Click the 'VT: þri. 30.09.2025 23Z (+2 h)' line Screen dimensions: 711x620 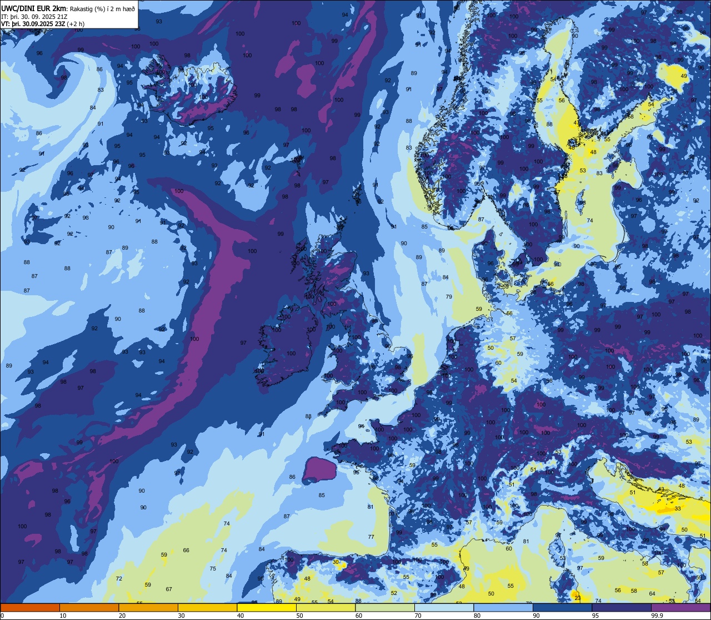43,24
